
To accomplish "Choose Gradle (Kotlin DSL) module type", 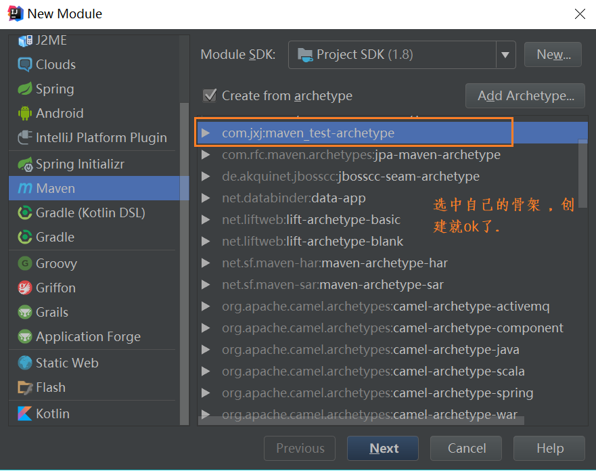I will click(94, 212).
